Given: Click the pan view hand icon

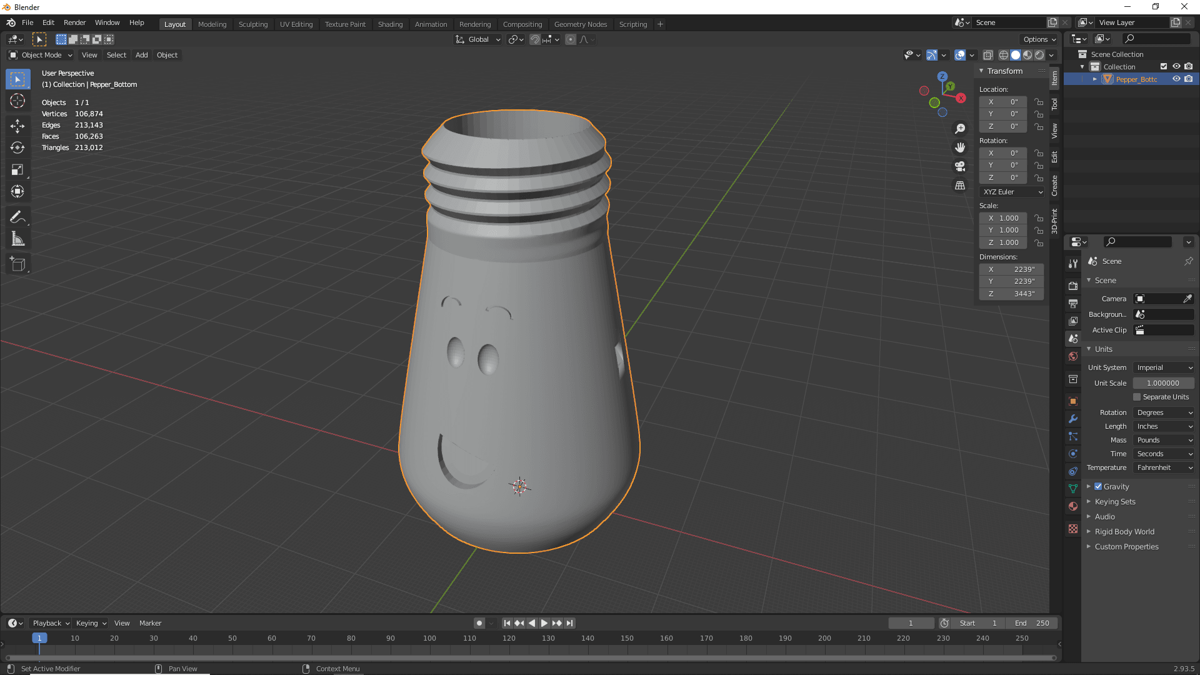Looking at the screenshot, I should click(x=960, y=147).
